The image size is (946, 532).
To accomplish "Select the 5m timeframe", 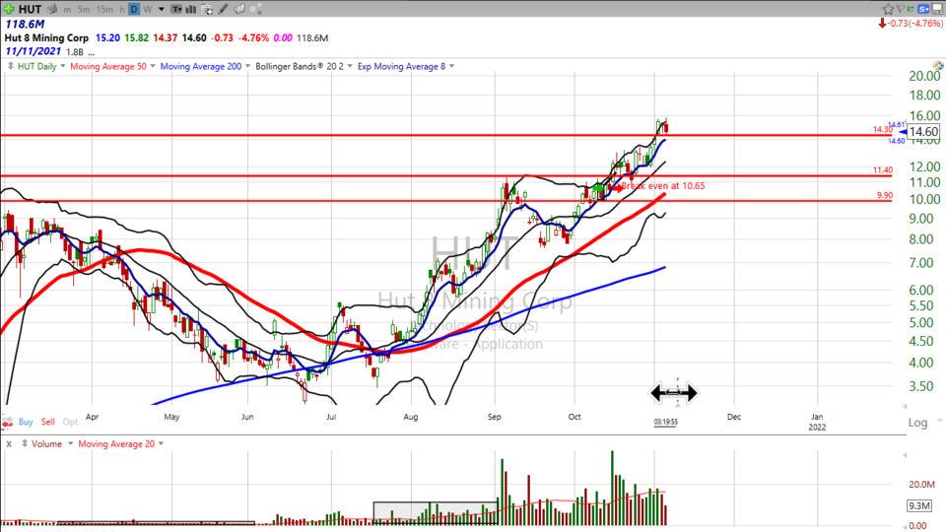I will click(84, 9).
